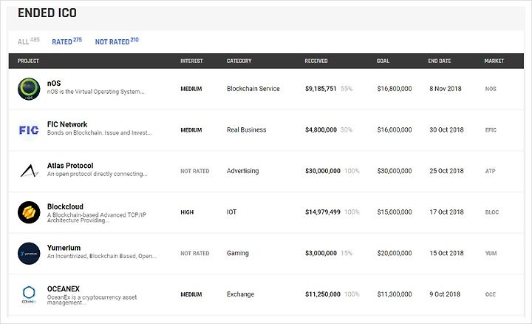Click the NOS market ticker
The width and height of the screenshot is (532, 324).
point(491,89)
